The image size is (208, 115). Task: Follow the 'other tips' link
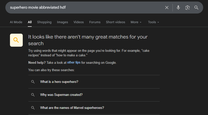74,62
